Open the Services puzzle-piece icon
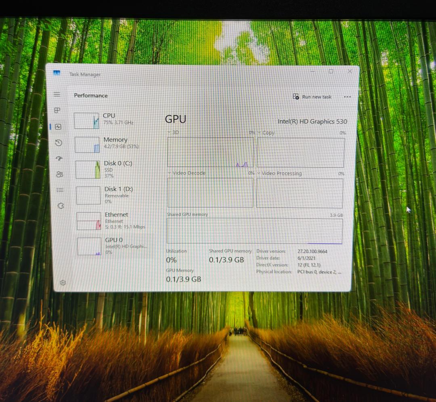Image resolution: width=436 pixels, height=402 pixels. tap(61, 206)
